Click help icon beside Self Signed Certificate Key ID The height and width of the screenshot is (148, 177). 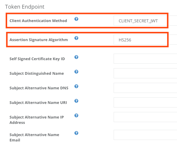click(x=76, y=57)
